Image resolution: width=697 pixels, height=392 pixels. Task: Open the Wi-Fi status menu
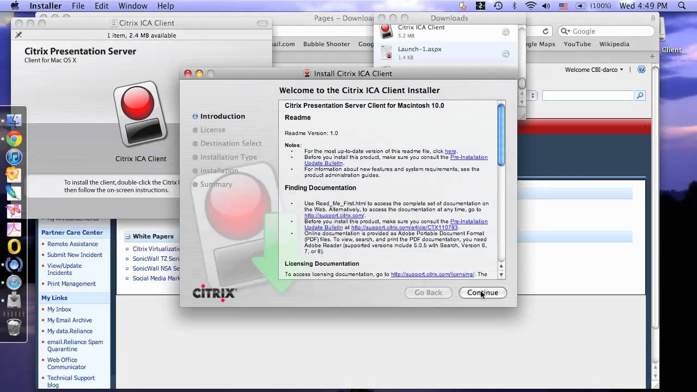tap(530, 6)
